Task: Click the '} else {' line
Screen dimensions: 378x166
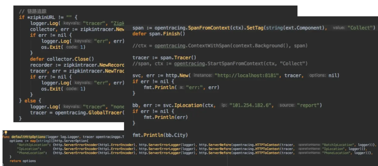Action: point(30,101)
